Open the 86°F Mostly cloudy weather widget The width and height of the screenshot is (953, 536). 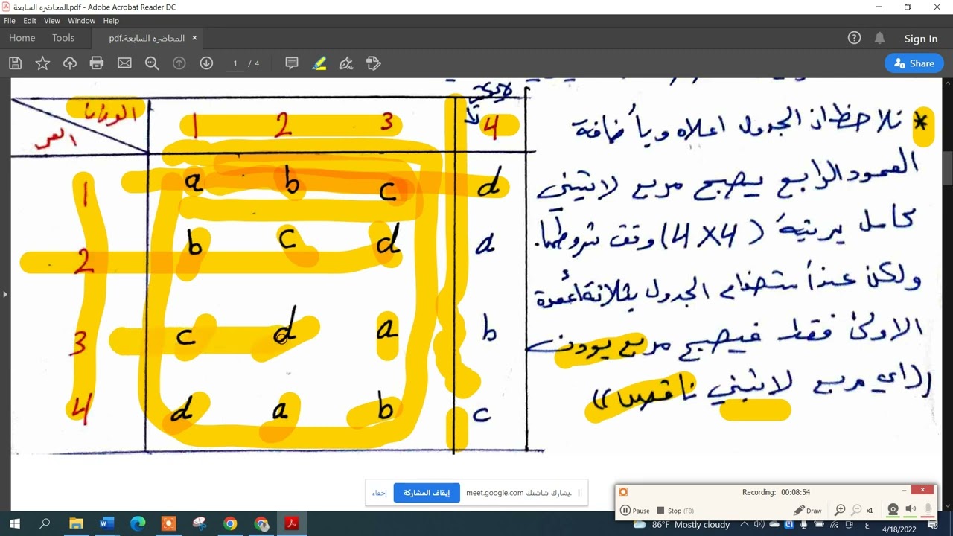pos(681,524)
